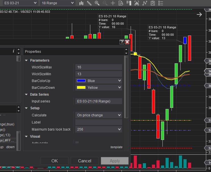The width and height of the screenshot is (211, 172).
Task: Click the OK button
Action: [55, 161]
